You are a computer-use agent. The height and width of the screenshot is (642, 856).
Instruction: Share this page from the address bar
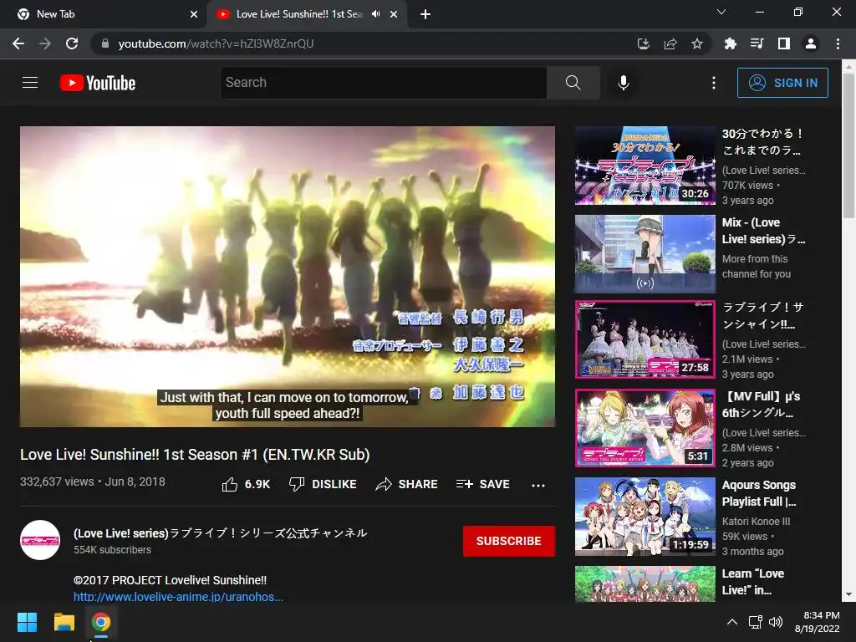coord(670,43)
